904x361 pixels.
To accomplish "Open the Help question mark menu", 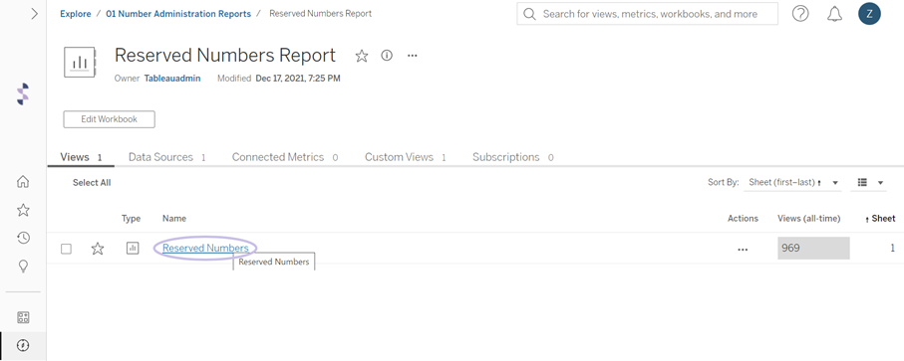I will [800, 14].
